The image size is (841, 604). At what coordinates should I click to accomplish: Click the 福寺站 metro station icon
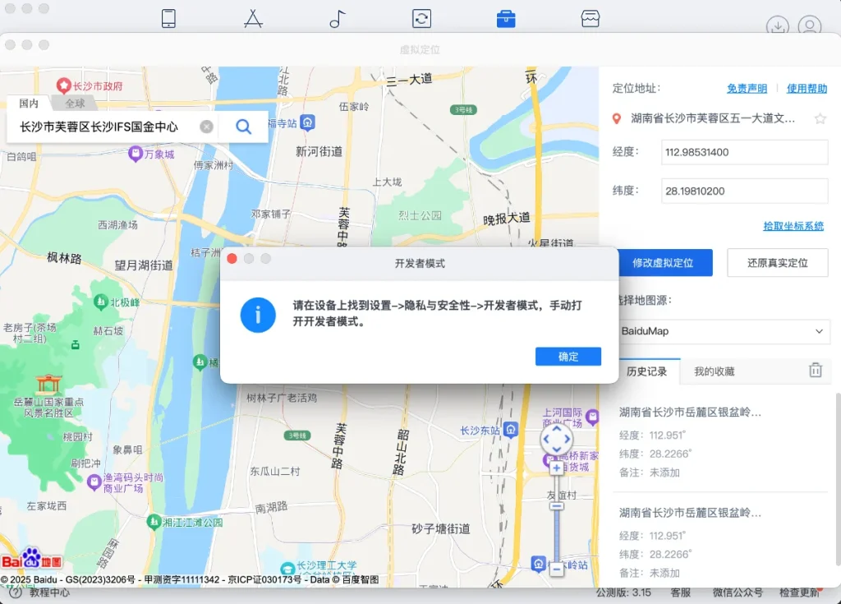307,123
